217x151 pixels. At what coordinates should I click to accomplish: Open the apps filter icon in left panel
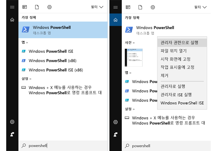[24, 7]
